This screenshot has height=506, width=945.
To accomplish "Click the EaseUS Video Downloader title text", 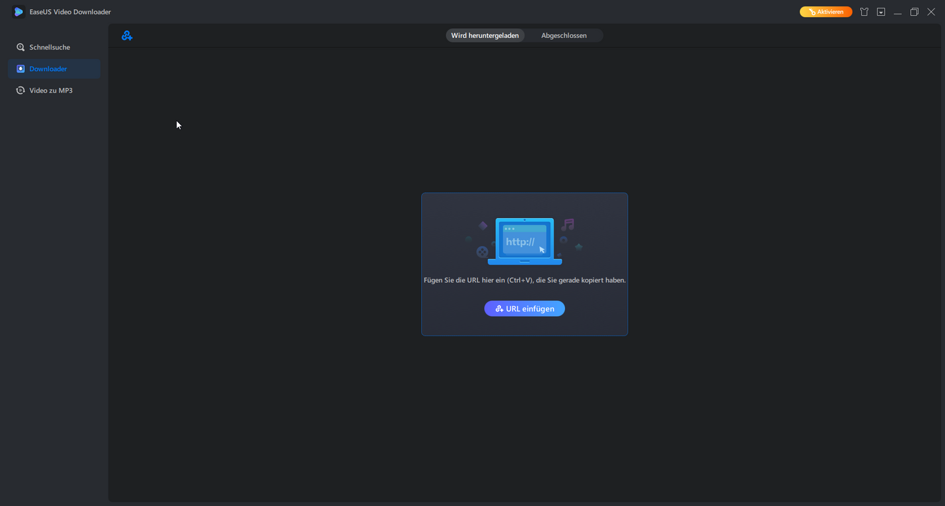I will (70, 12).
